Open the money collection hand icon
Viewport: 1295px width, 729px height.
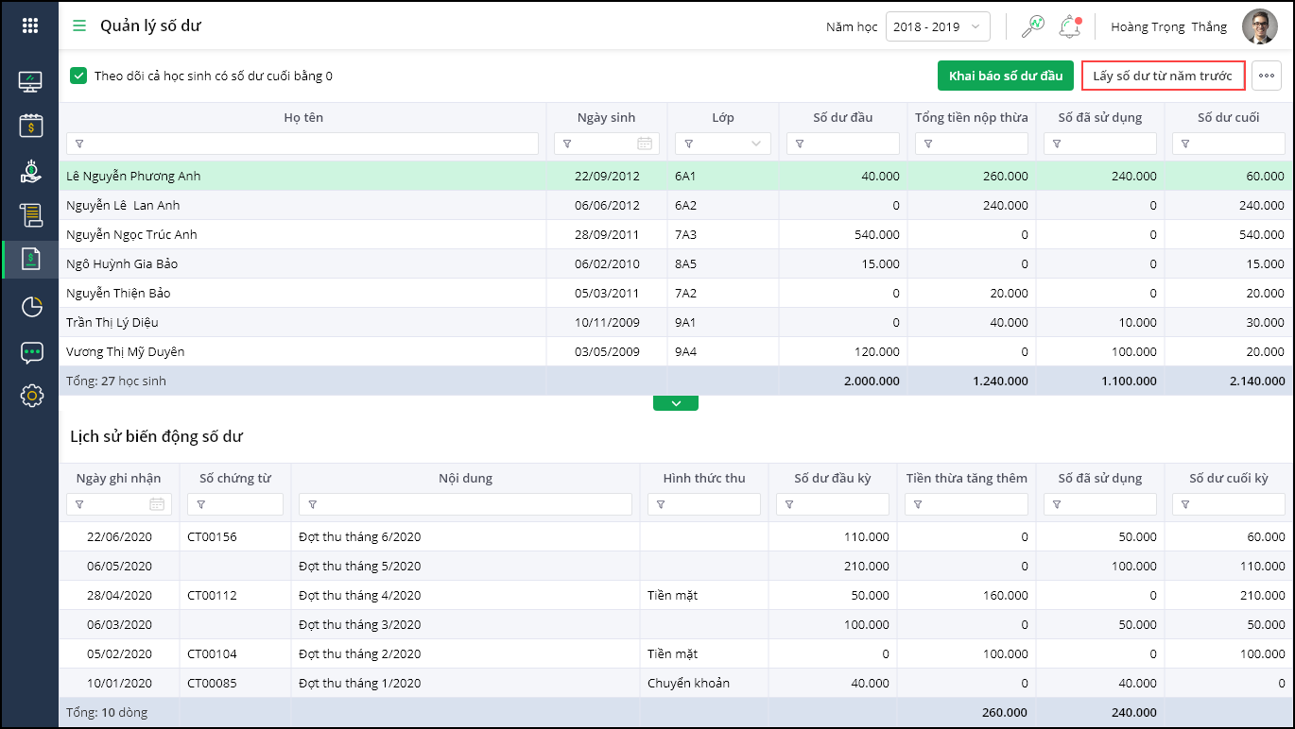30,171
